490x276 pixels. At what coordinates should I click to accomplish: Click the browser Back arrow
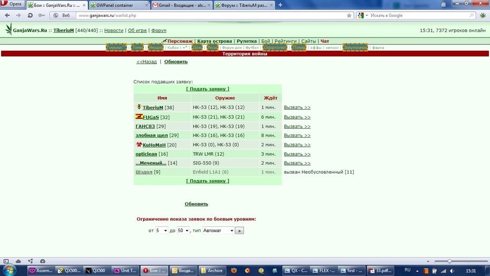click(7, 15)
